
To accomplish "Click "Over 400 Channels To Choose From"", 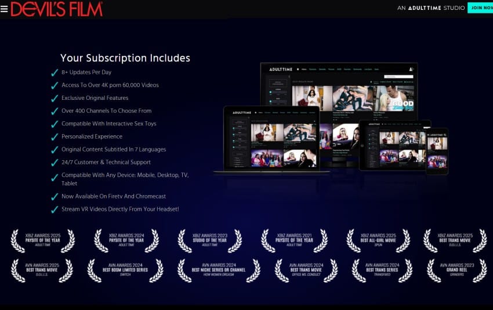I will tap(107, 111).
